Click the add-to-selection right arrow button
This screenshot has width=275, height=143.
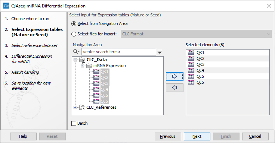point(174,77)
